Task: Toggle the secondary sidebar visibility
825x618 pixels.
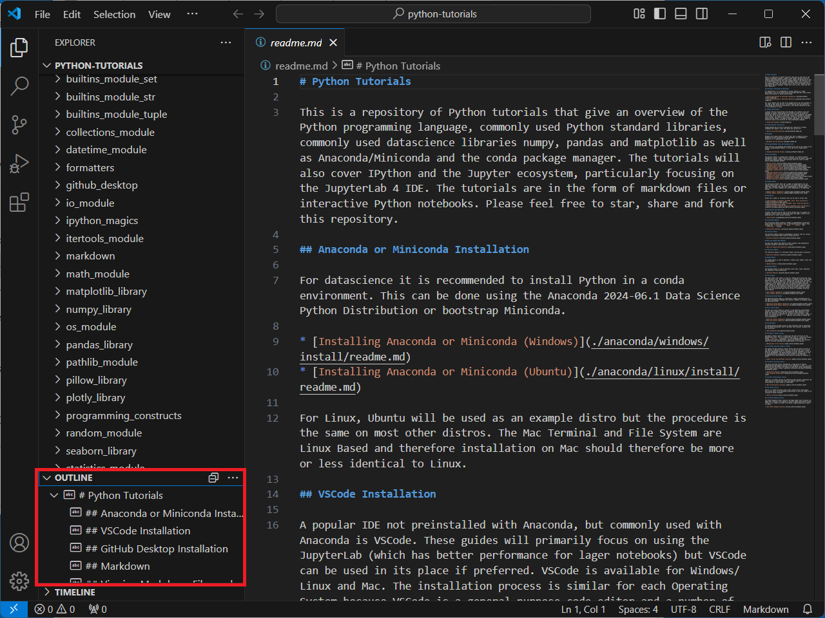Action: [x=702, y=14]
